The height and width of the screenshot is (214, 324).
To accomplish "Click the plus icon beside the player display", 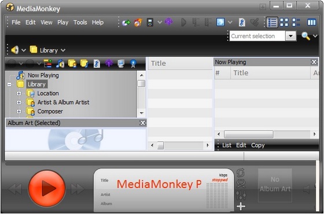I will click(241, 206).
